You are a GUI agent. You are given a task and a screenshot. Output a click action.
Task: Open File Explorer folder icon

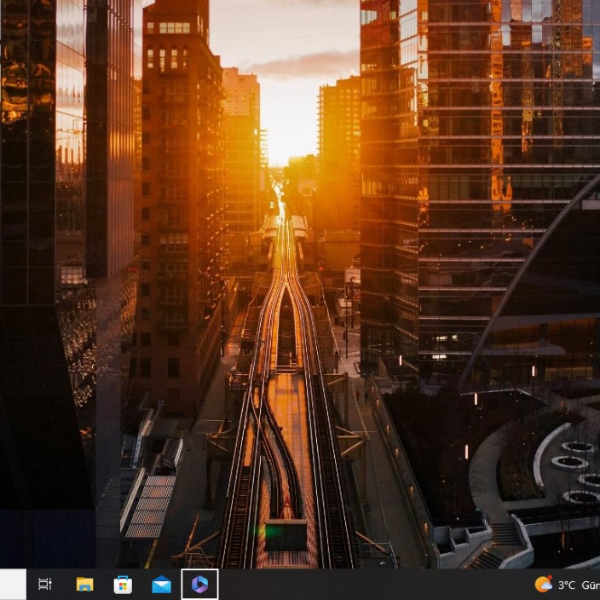(x=84, y=584)
